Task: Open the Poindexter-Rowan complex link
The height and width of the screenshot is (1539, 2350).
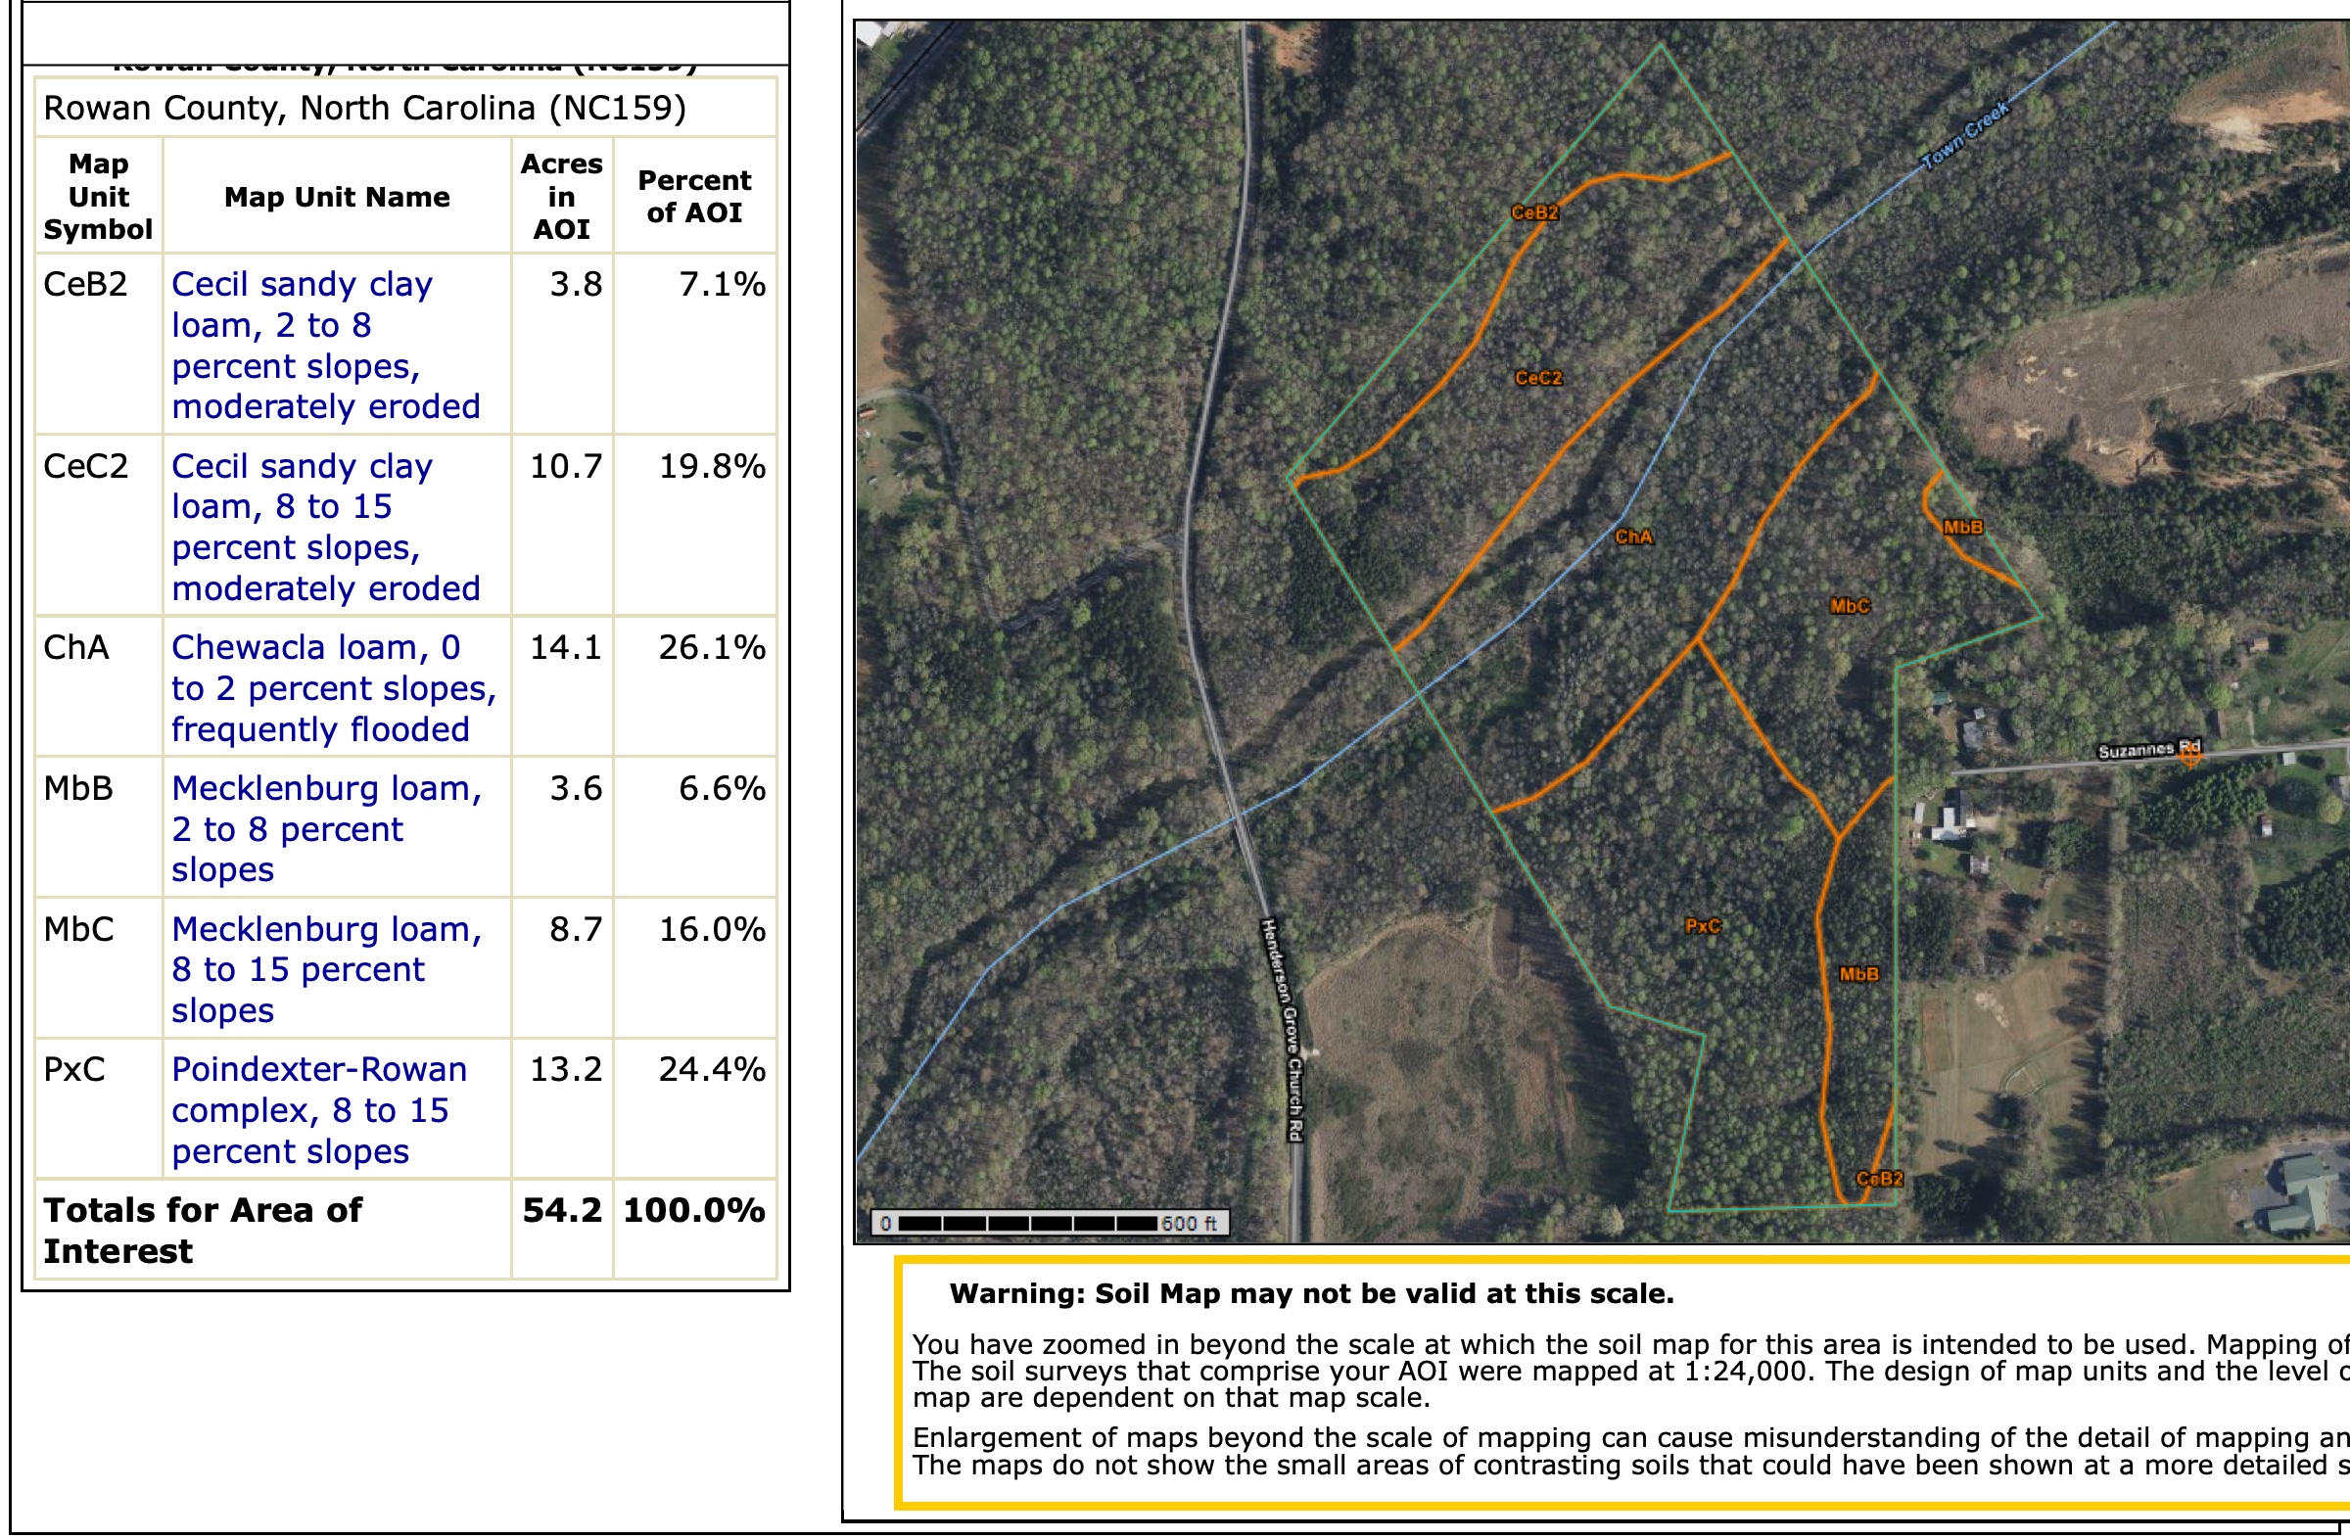Action: pos(319,1109)
